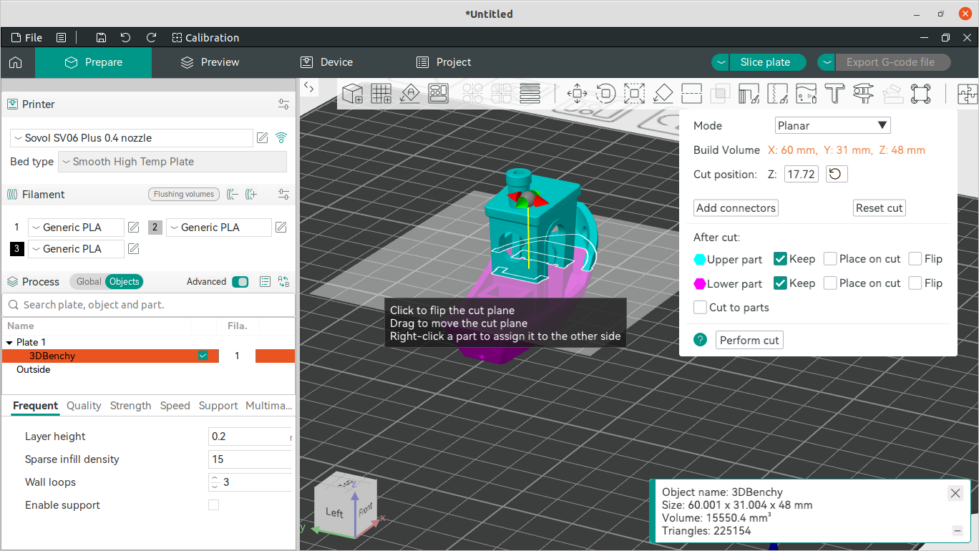Click the Perform cut button
979x551 pixels.
tap(749, 340)
